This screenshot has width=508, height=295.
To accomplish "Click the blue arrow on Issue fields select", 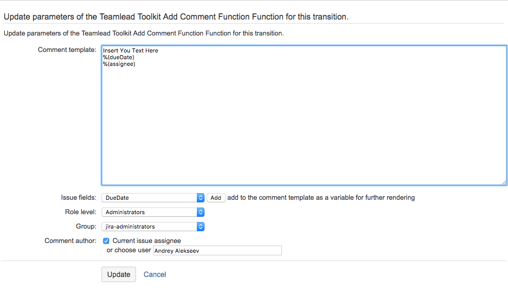I will tap(201, 198).
